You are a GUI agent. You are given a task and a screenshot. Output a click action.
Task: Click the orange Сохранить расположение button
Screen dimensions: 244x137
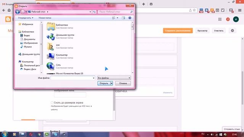(178, 30)
